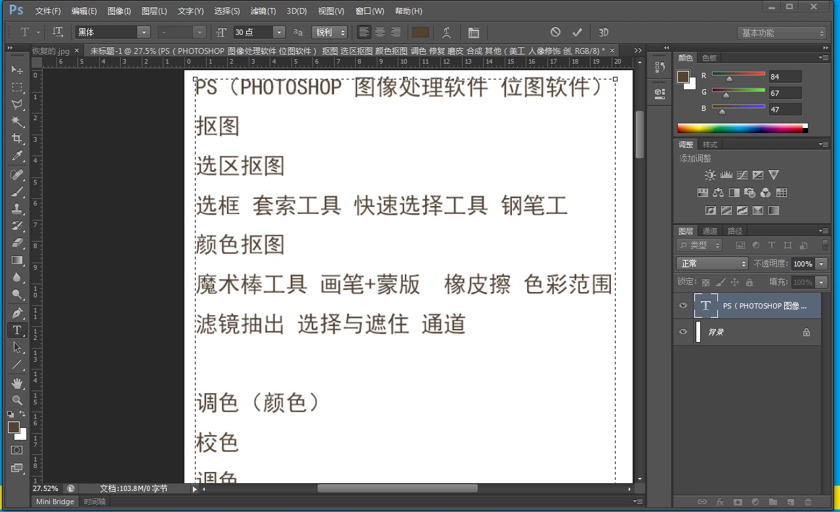Screen dimensions: 840x512
Task: Open the 类型 layer filter dropdown
Action: click(x=699, y=245)
